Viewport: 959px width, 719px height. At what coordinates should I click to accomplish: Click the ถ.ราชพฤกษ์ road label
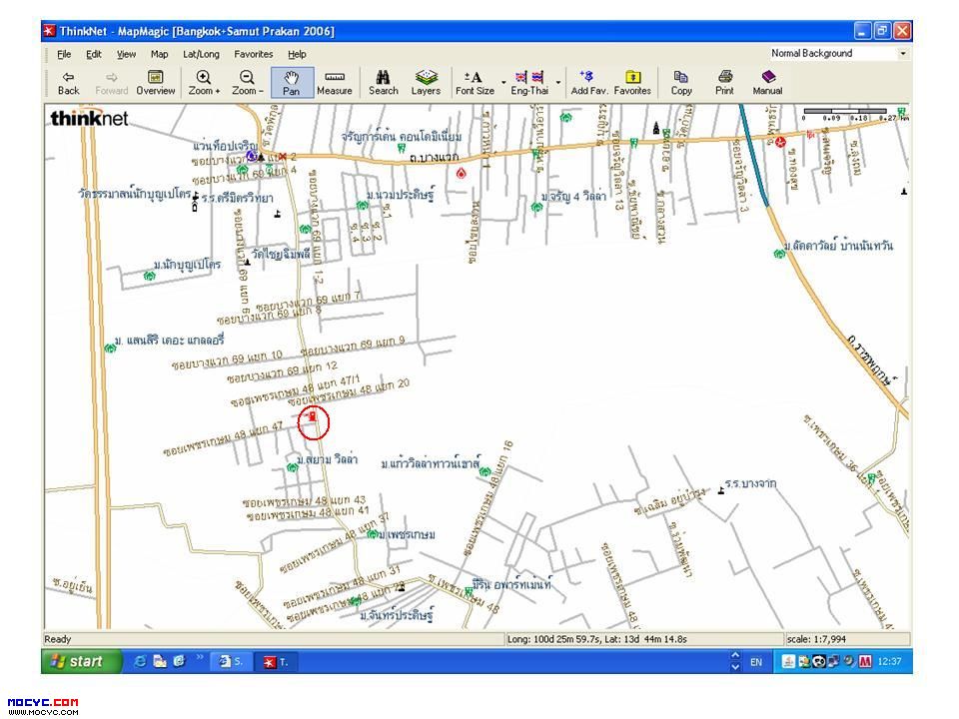[x=871, y=360]
